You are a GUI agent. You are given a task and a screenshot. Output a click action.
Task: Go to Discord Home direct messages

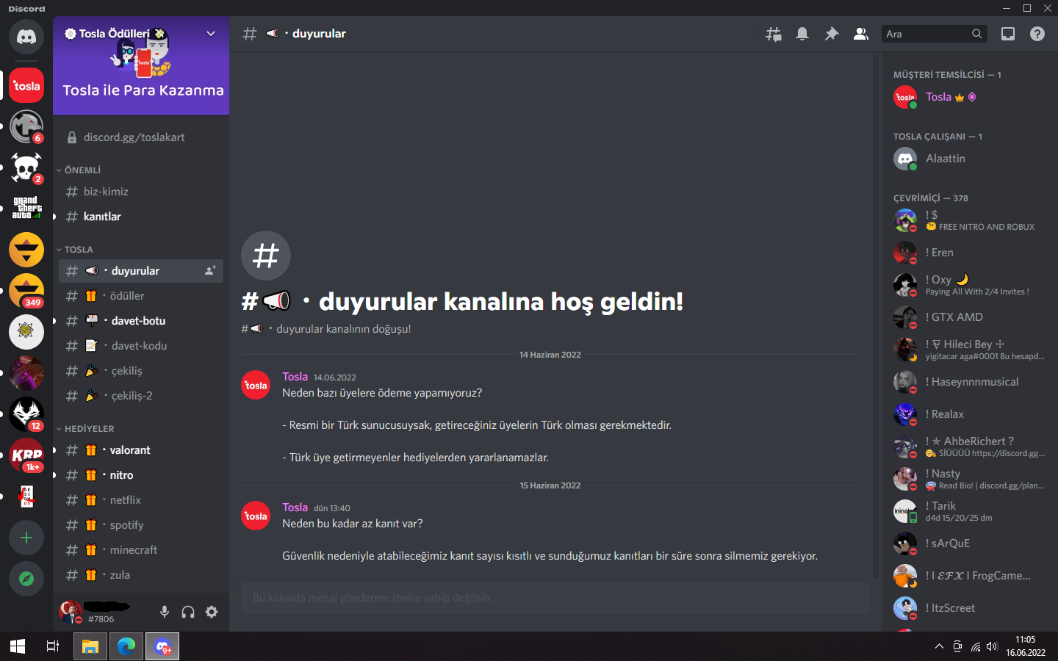point(26,37)
